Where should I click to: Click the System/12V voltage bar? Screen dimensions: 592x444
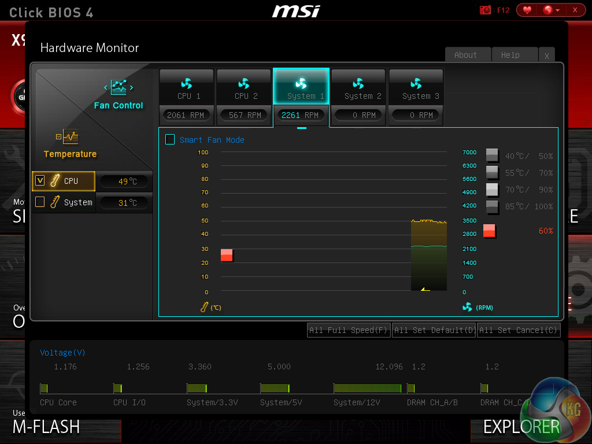click(367, 388)
